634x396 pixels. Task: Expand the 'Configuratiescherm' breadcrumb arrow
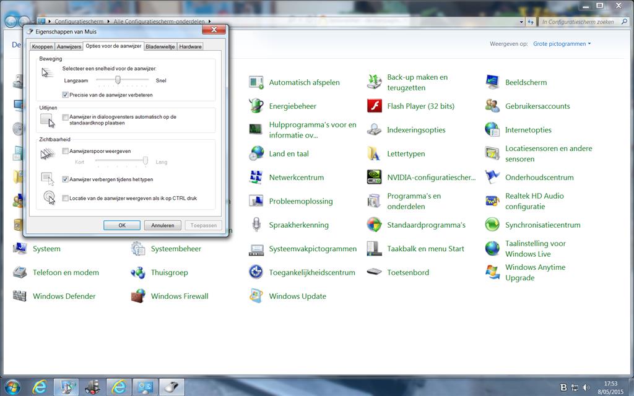coord(110,22)
